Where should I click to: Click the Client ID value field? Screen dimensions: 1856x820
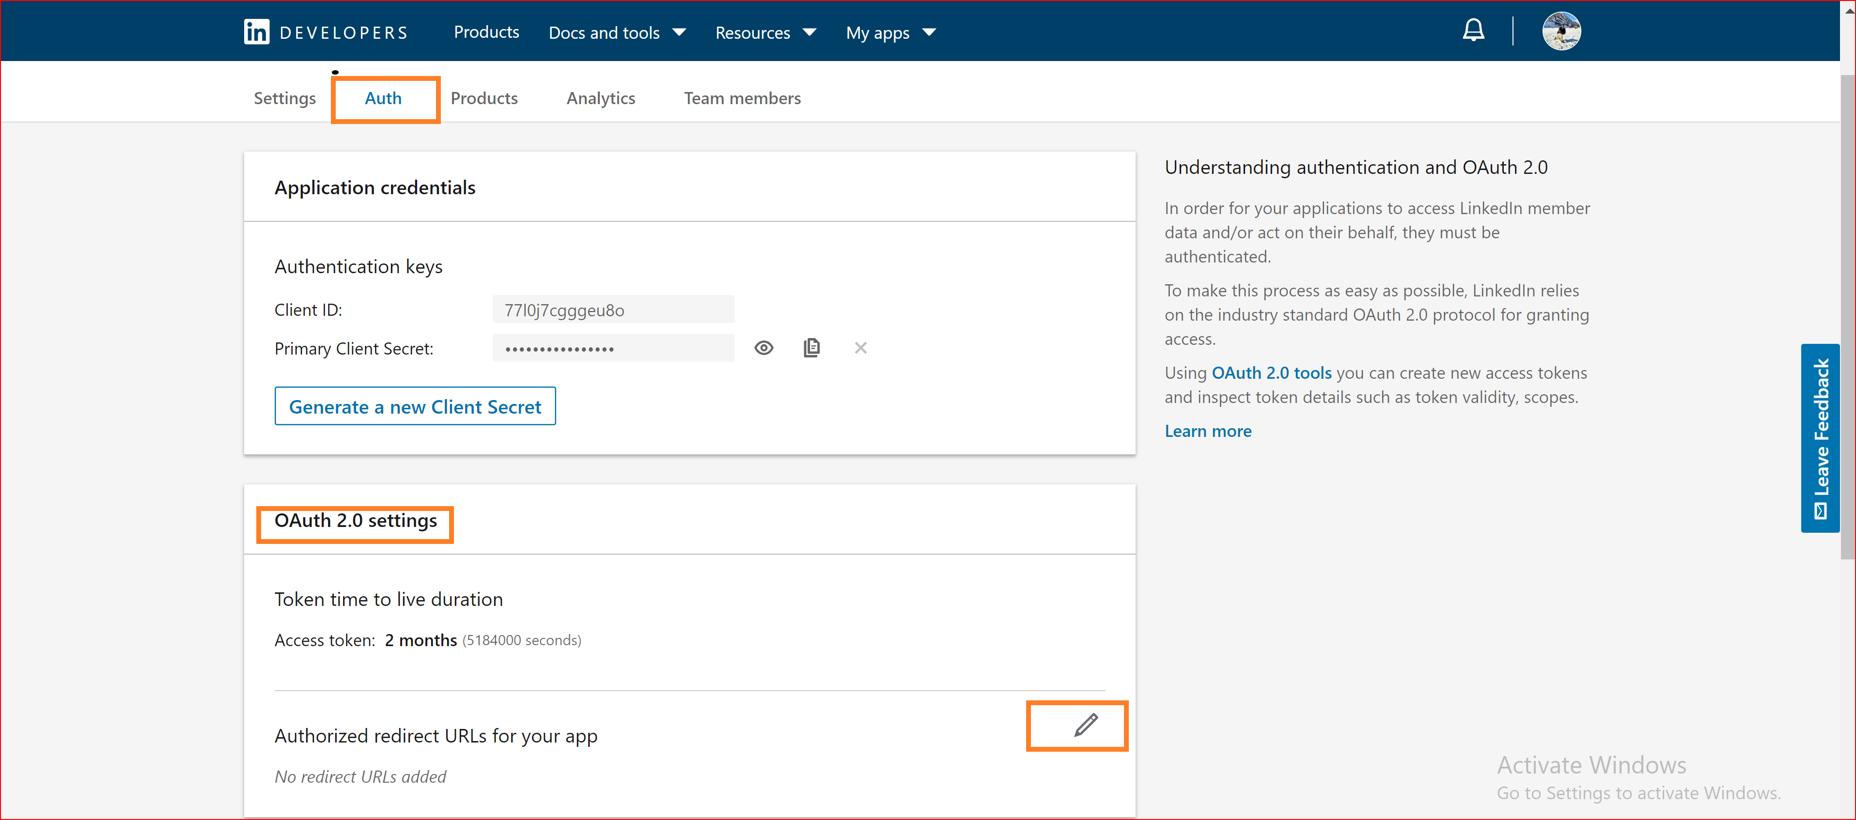[613, 310]
